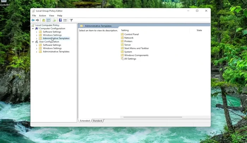
Task: Select the Windows Components folder
Action: (x=136, y=55)
